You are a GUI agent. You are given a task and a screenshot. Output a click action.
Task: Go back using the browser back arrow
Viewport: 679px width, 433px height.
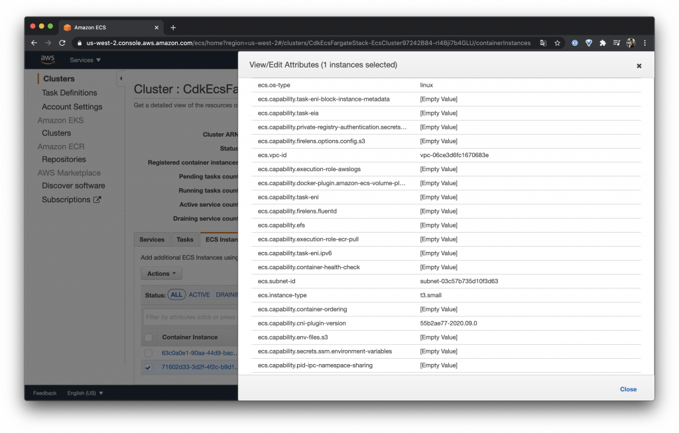point(34,43)
